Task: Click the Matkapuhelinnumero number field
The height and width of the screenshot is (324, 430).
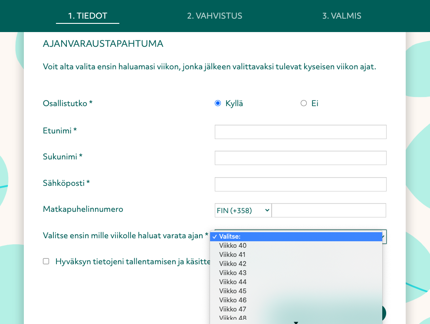Action: click(x=328, y=211)
